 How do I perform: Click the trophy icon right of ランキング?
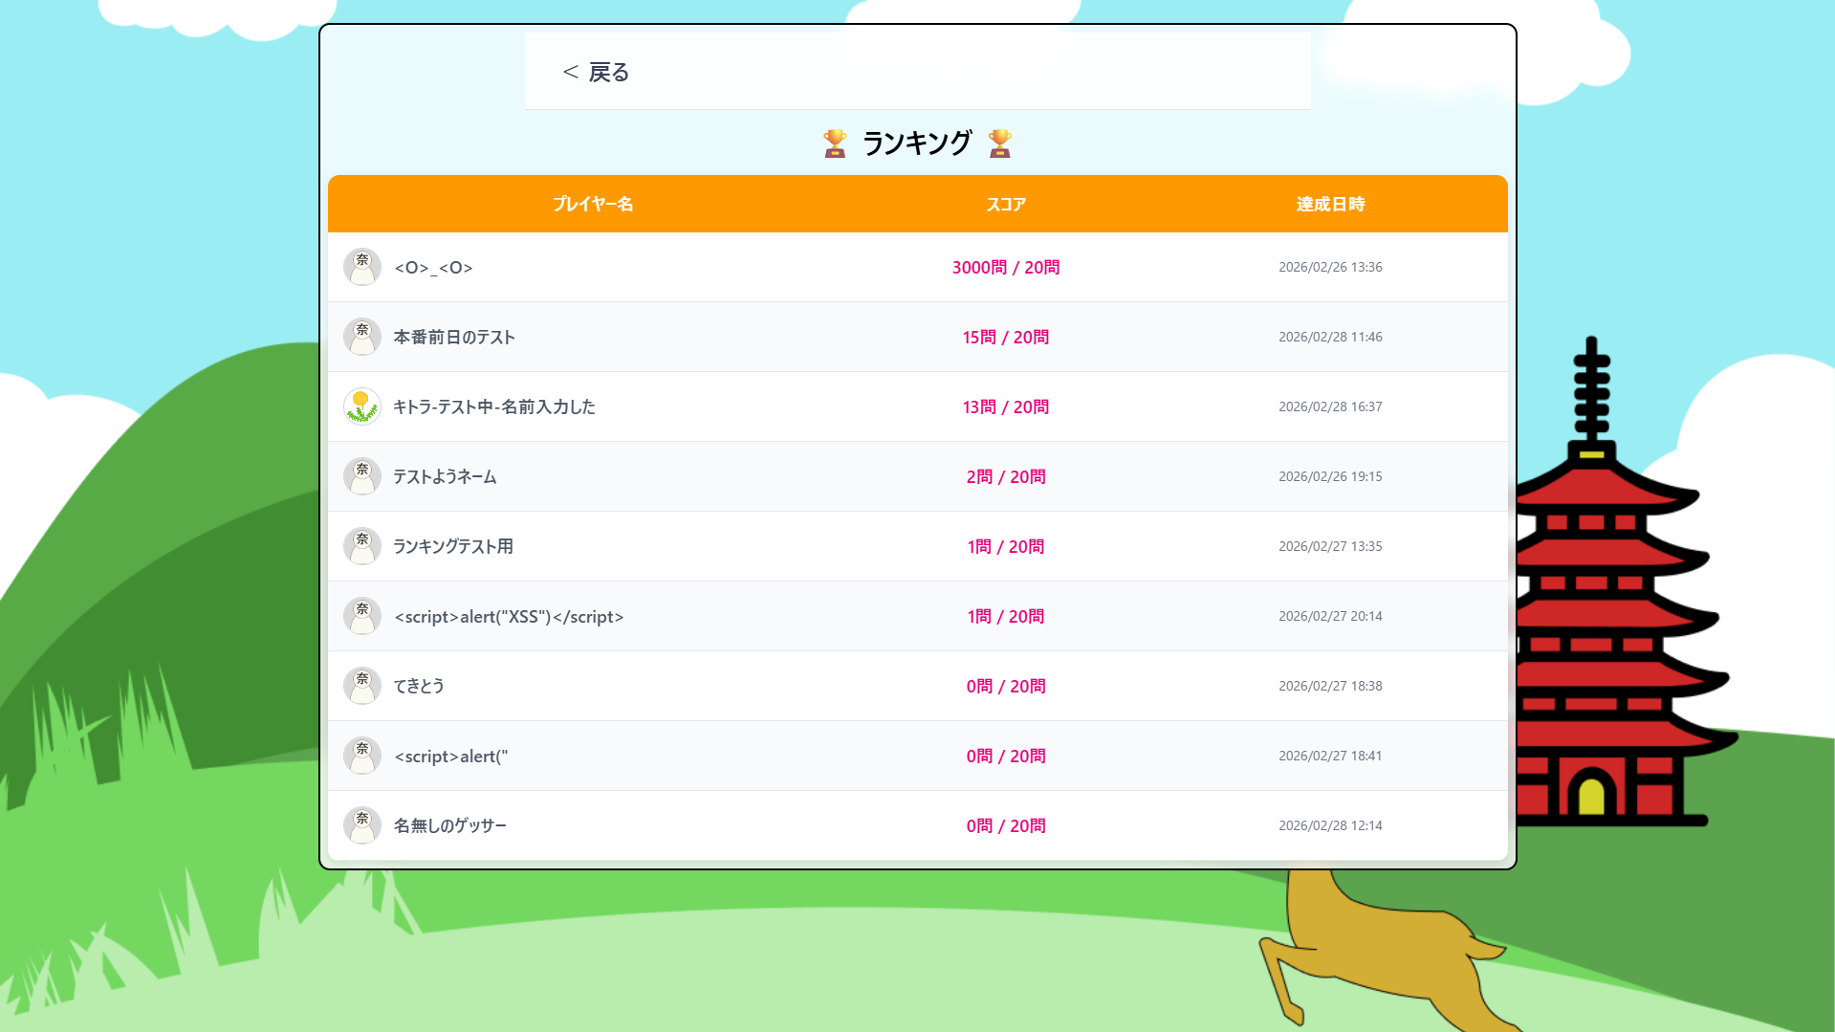(999, 143)
